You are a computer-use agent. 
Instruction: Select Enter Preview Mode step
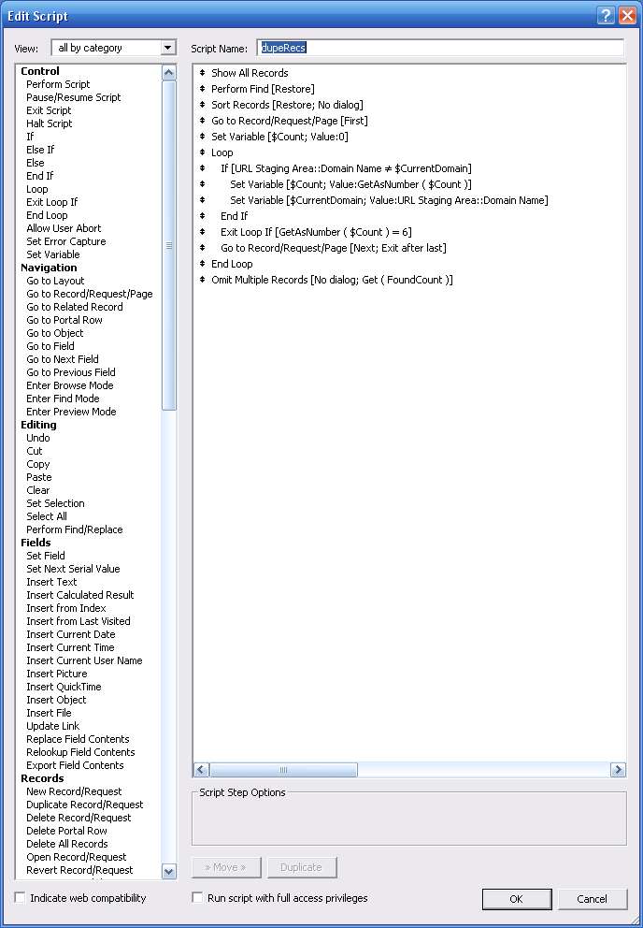71,412
